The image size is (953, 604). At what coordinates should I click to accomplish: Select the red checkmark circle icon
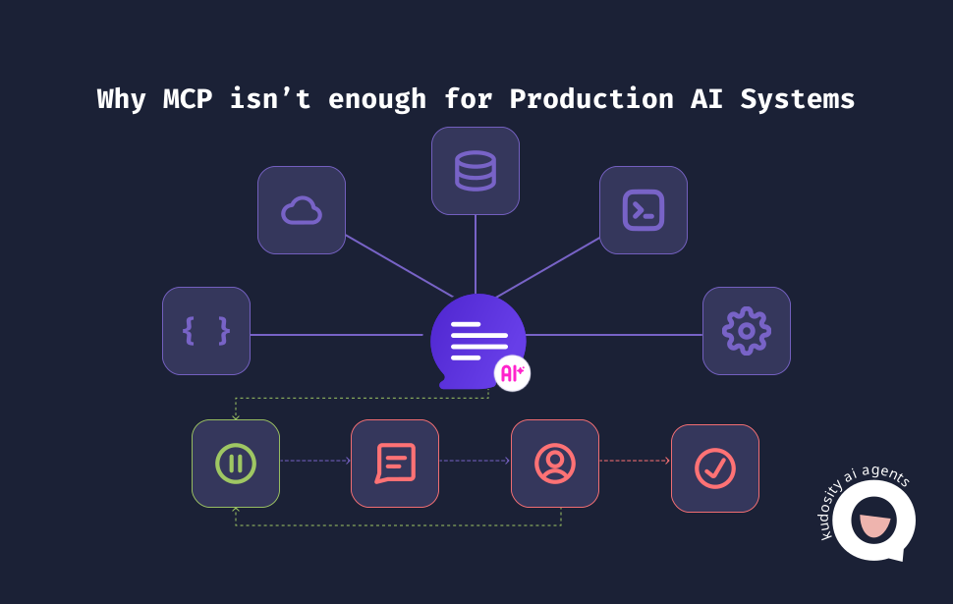715,468
